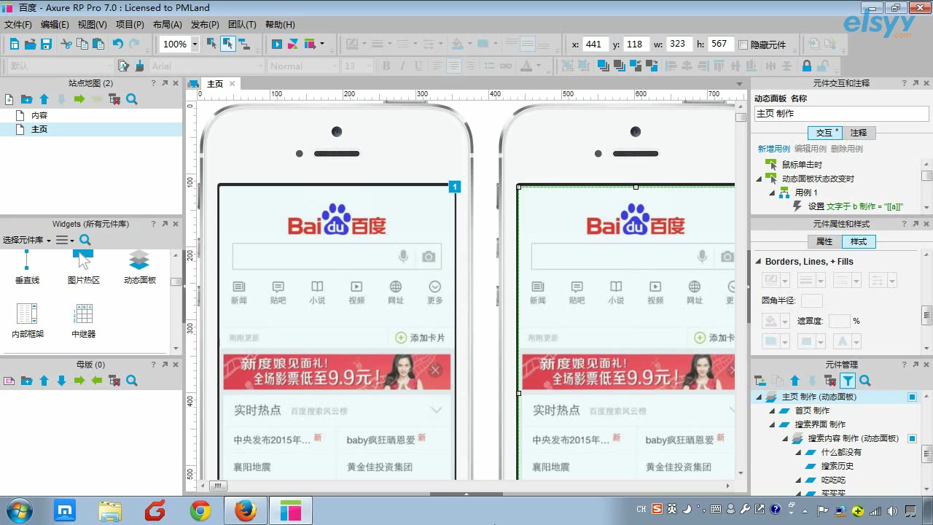The width and height of the screenshot is (933, 525).
Task: Click the send to back icon
Action: tap(620, 66)
